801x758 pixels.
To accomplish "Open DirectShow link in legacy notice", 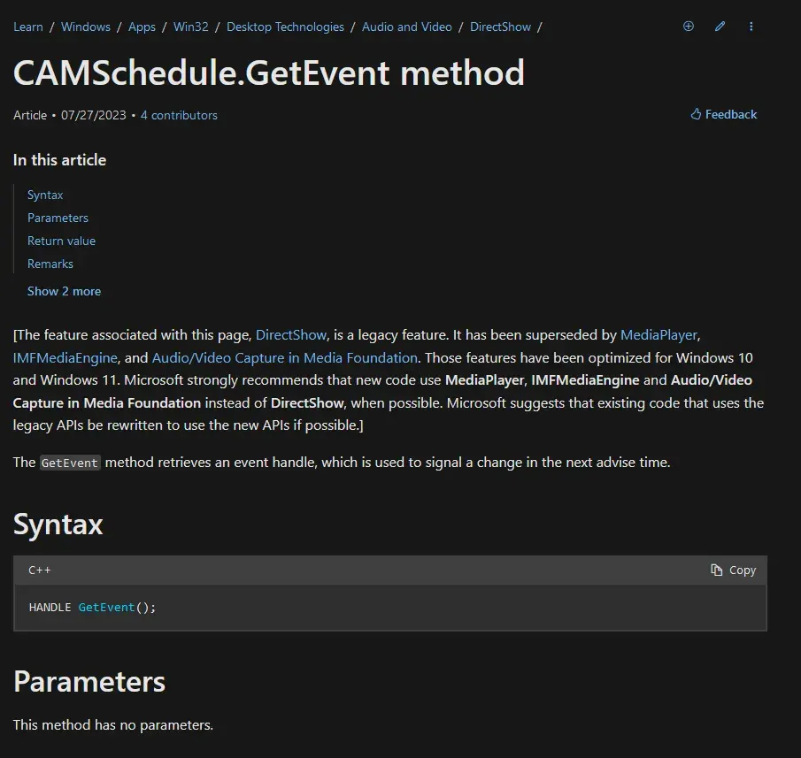I will 290,335.
